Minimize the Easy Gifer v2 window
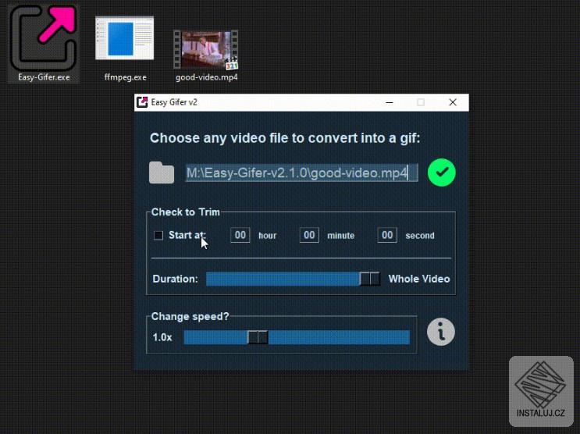 coord(389,102)
